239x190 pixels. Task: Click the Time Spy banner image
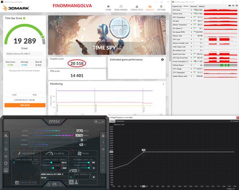coord(107,35)
